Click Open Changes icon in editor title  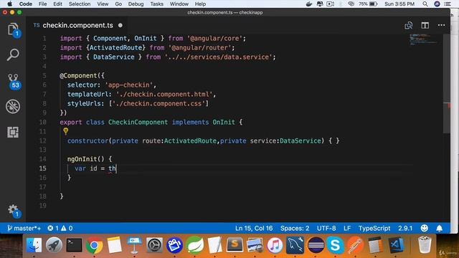[408, 26]
